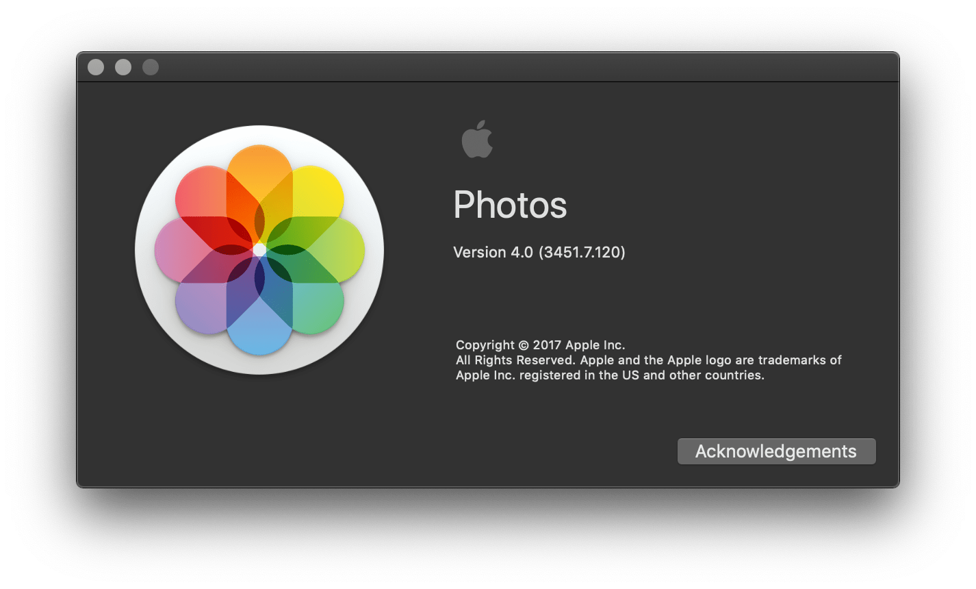Open the Acknowledgements button
976x589 pixels.
click(x=776, y=451)
